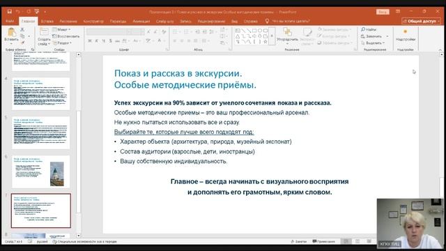The width and height of the screenshot is (446, 251).
Task: Click the Восстановить reset button
Action: click(x=66, y=36)
